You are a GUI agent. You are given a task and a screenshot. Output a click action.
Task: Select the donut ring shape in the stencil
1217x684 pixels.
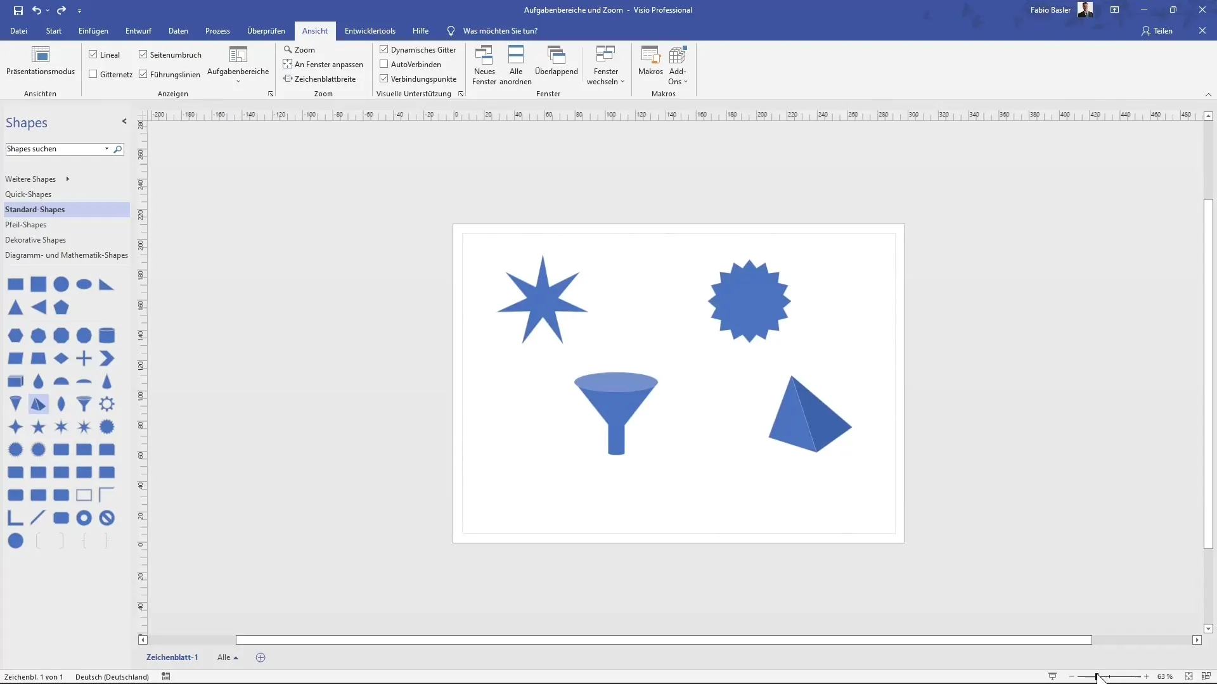(x=84, y=517)
